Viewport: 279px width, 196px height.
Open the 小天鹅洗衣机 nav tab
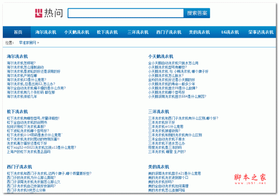(77, 32)
